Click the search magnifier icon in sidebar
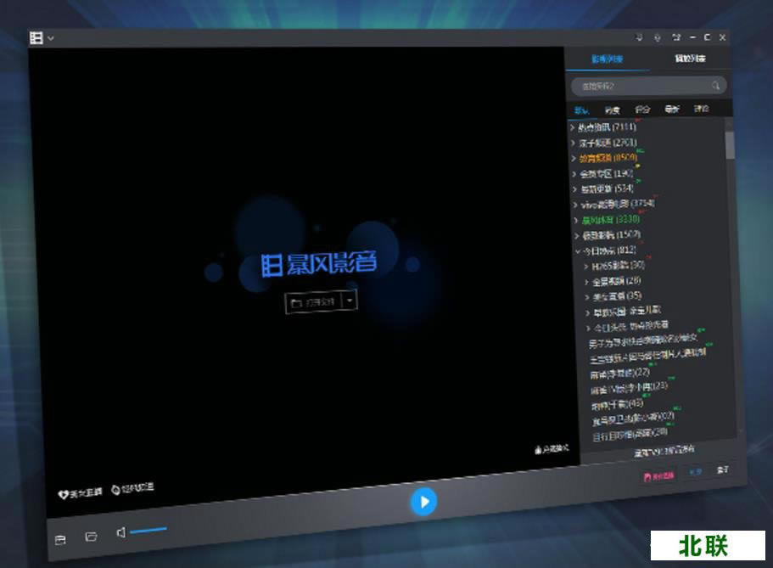 click(x=716, y=86)
